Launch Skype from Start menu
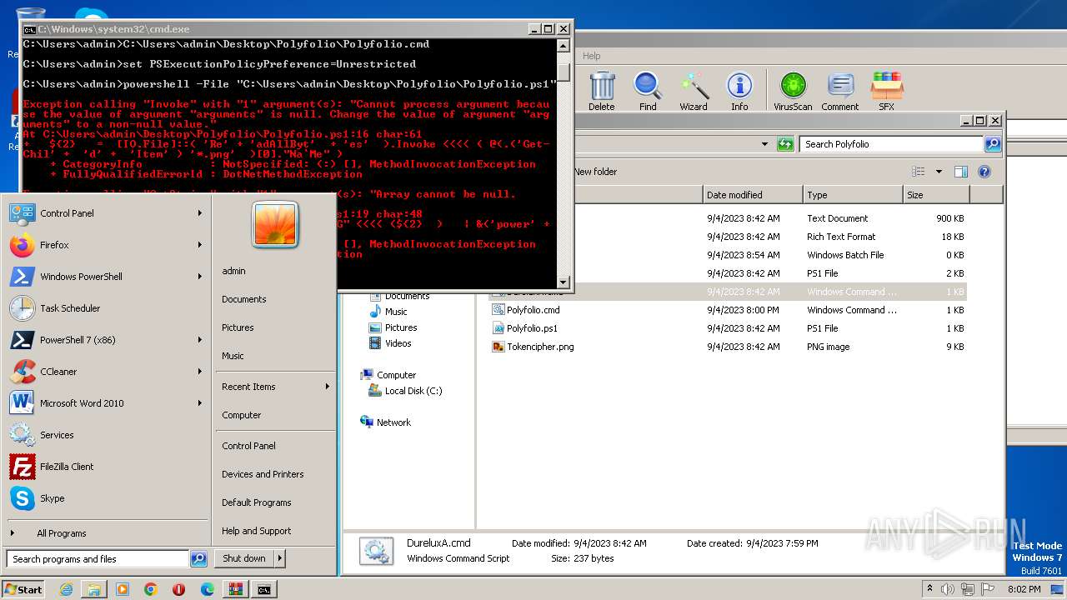 click(107, 498)
